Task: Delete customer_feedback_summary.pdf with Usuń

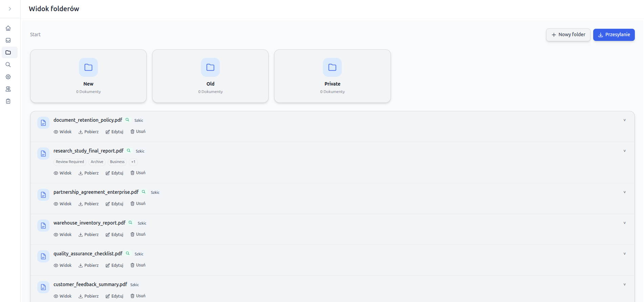Action: [138, 296]
